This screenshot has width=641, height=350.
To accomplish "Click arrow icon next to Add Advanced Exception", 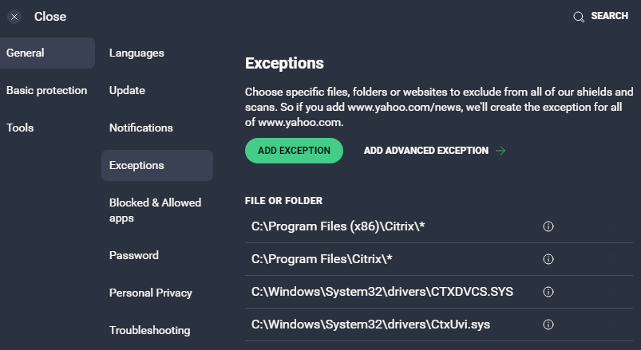I will pyautogui.click(x=501, y=151).
